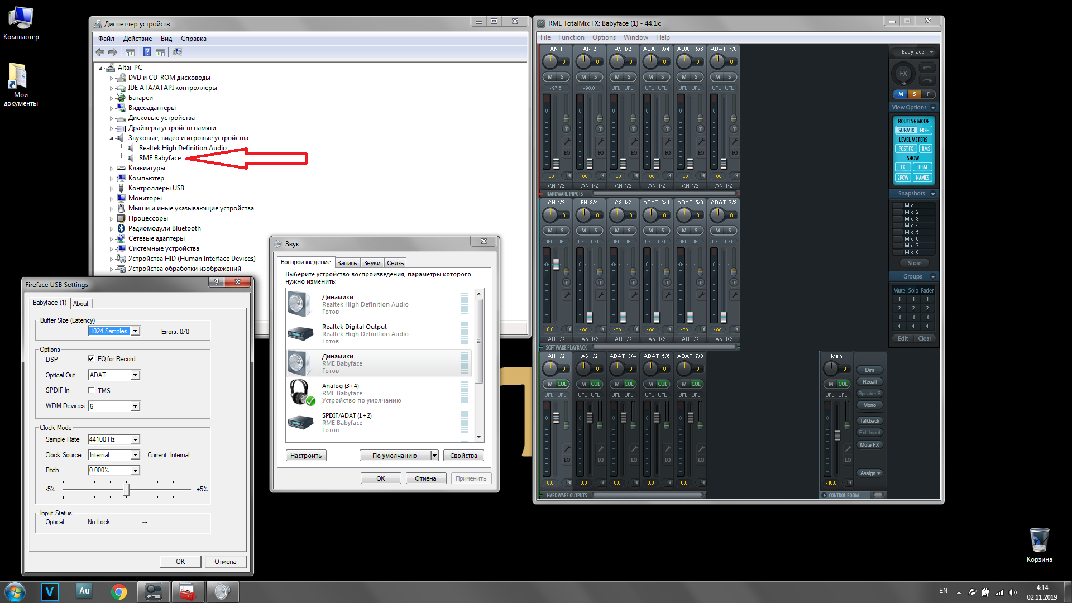Open wrench settings on Main control room channel
The image size is (1072, 603).
coord(848,448)
